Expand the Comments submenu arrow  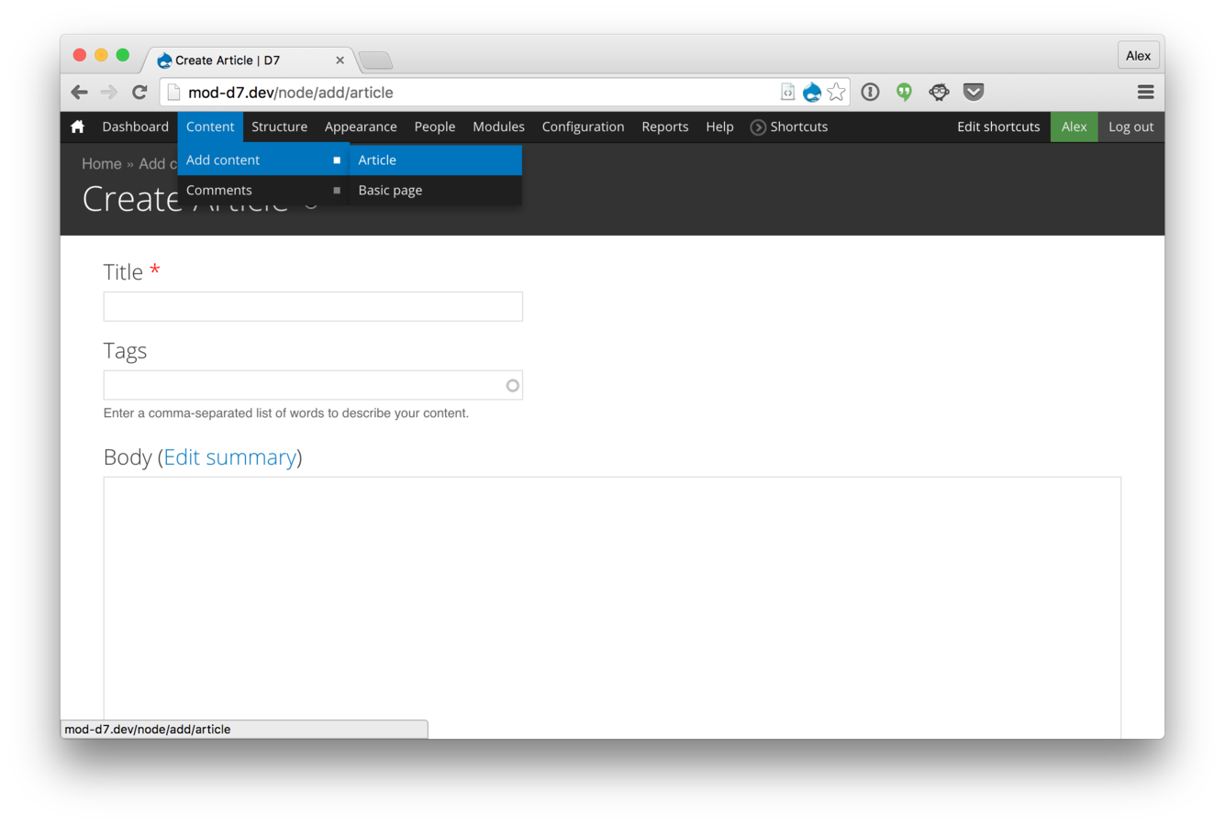click(x=337, y=191)
